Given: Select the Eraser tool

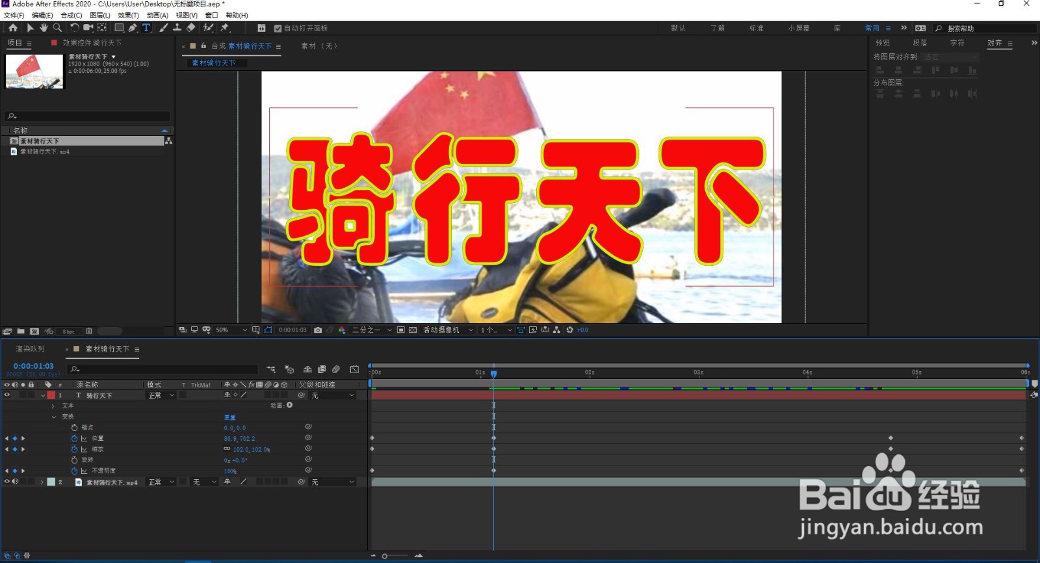Looking at the screenshot, I should coord(190,28).
